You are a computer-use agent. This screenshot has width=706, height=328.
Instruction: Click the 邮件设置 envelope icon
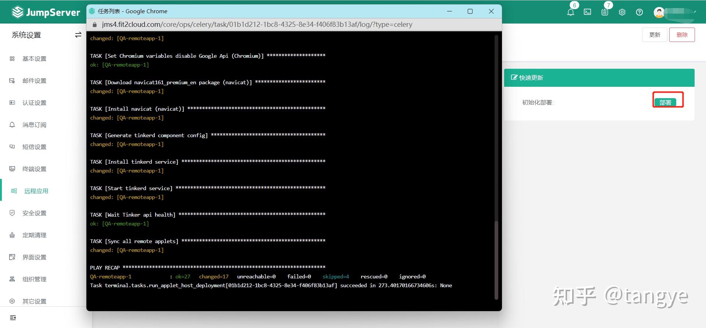[x=12, y=81]
